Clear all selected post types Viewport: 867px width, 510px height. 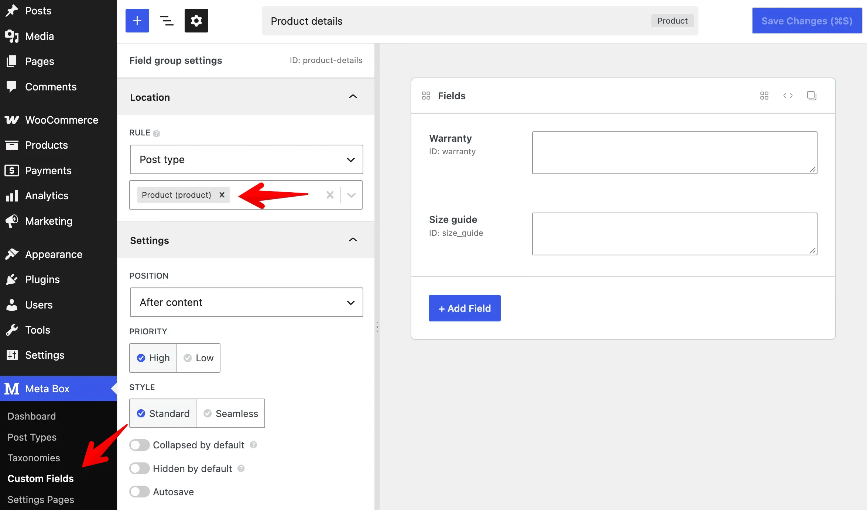[330, 195]
